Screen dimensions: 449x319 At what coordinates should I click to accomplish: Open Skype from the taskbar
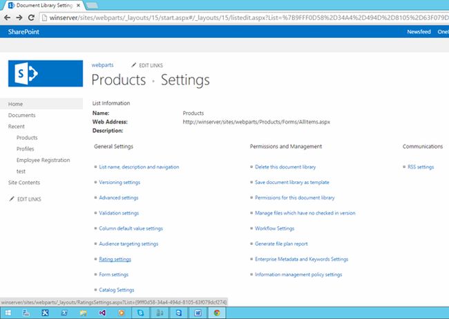pos(141,313)
